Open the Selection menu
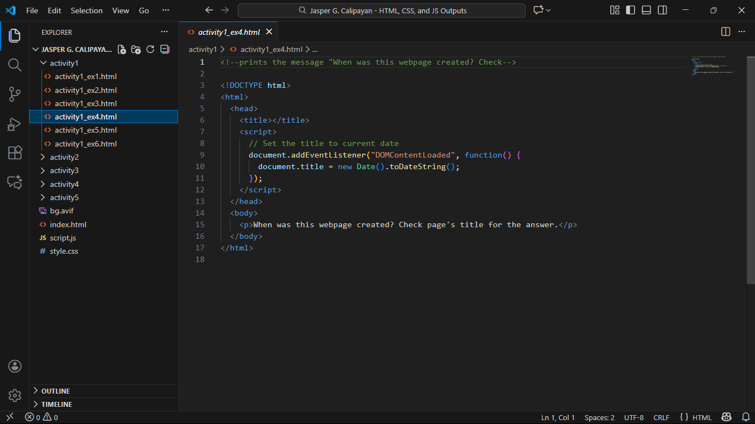Viewport: 755px width, 424px height. tap(87, 11)
